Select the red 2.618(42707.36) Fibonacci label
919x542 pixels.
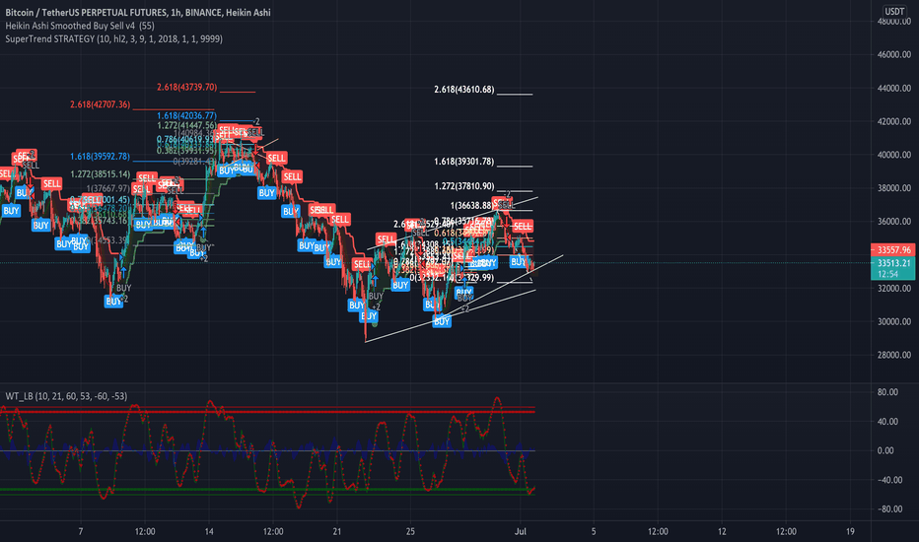click(101, 104)
